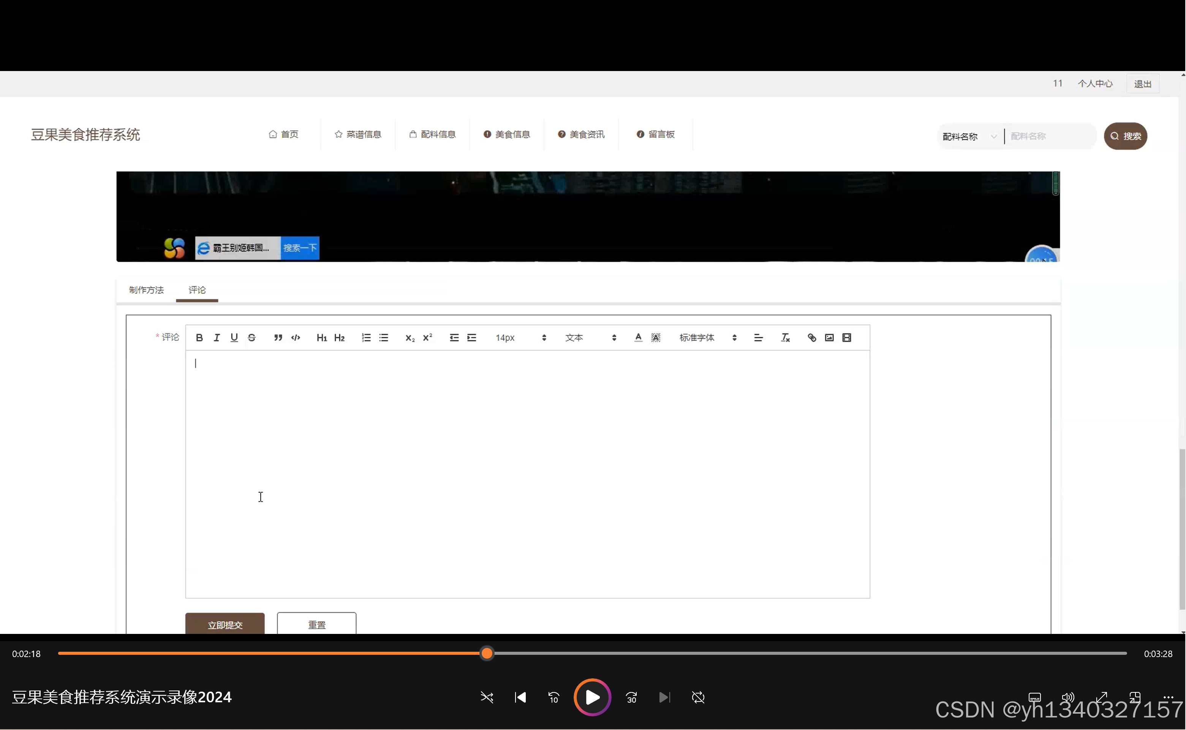Insert a numbered list

coord(366,338)
